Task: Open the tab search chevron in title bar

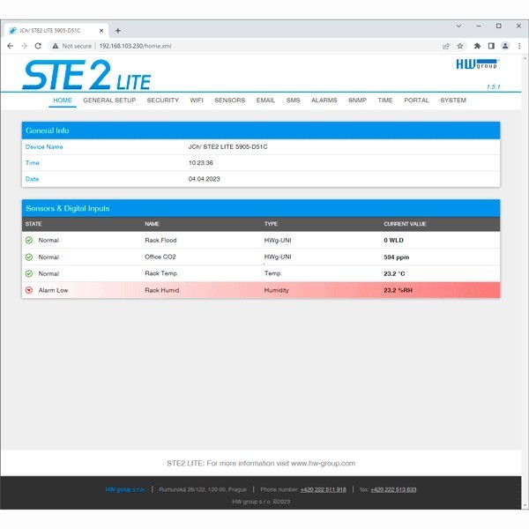Action: tap(458, 26)
